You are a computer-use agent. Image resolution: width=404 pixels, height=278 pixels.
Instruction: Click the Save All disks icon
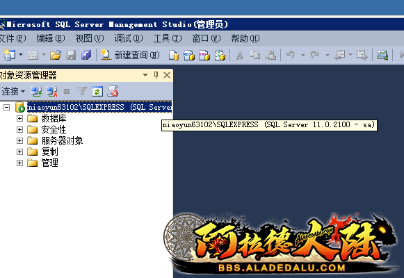coord(86,55)
